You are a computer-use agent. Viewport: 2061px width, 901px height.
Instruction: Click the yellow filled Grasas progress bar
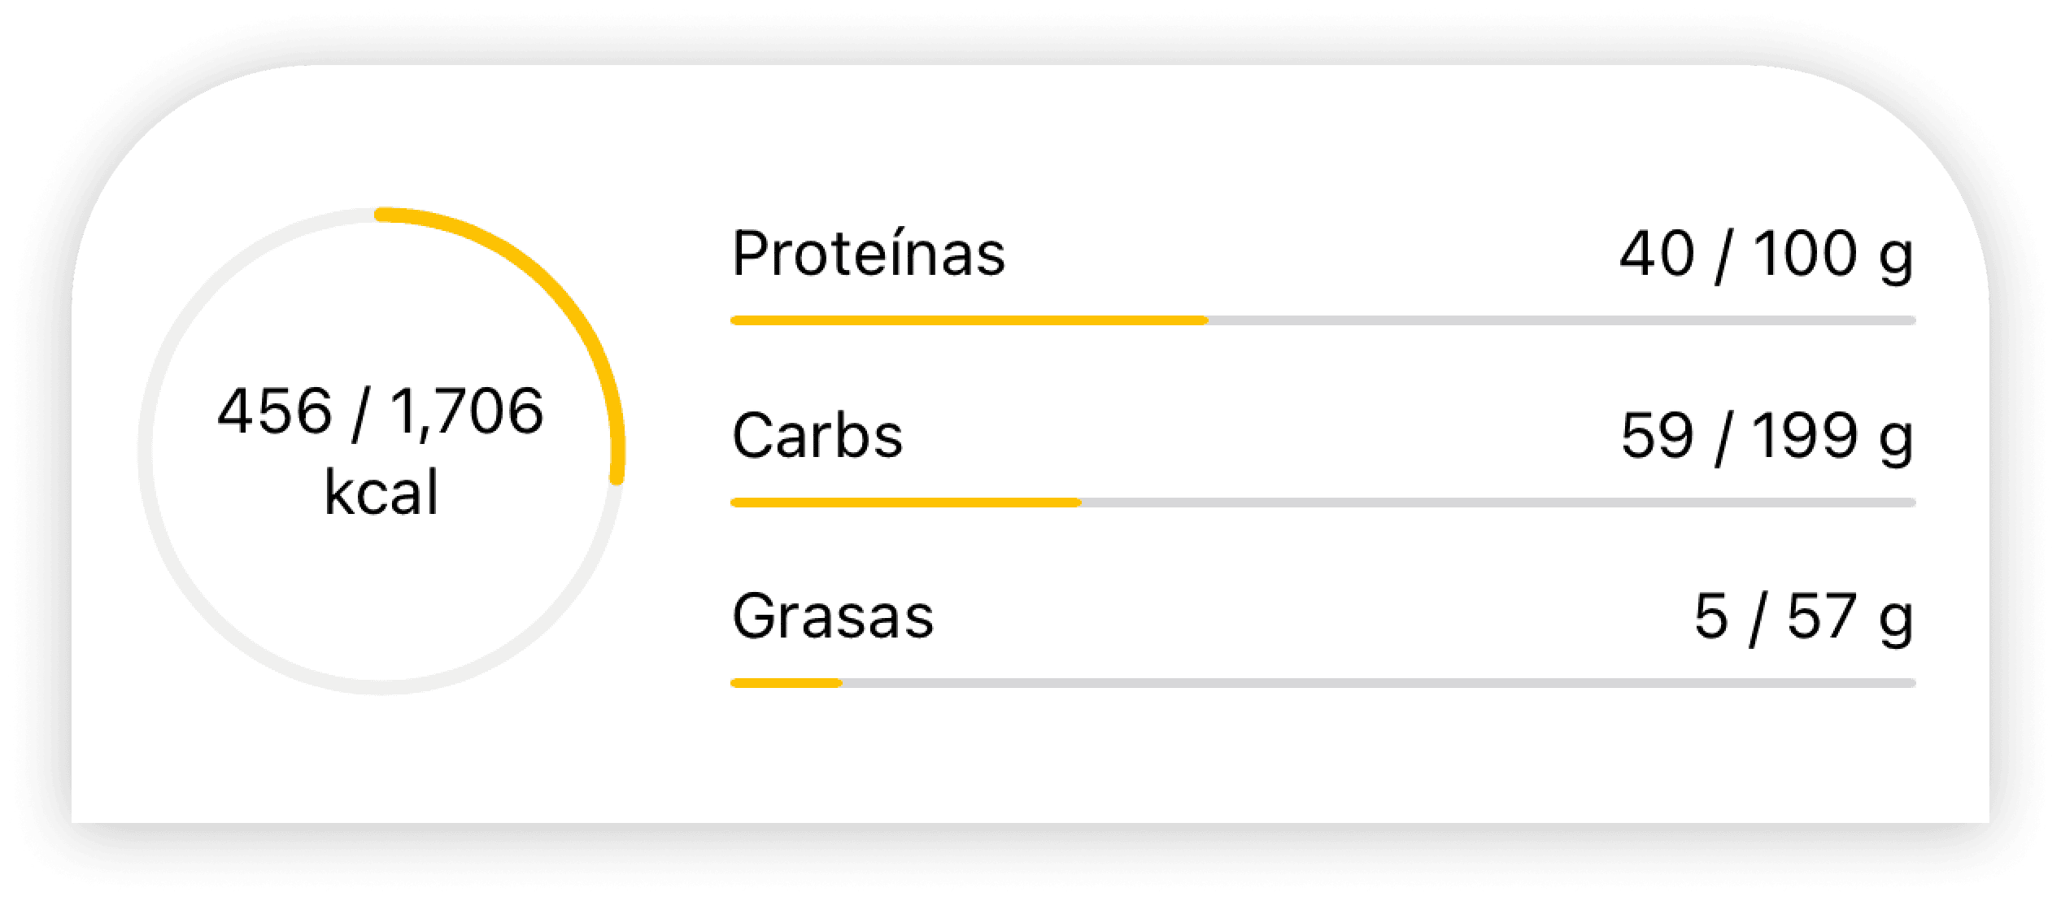click(x=786, y=684)
